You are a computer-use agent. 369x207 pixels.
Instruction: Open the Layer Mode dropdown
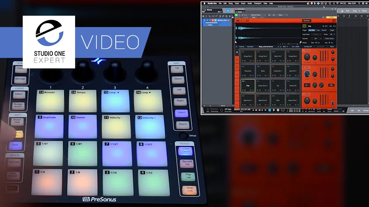click(316, 34)
